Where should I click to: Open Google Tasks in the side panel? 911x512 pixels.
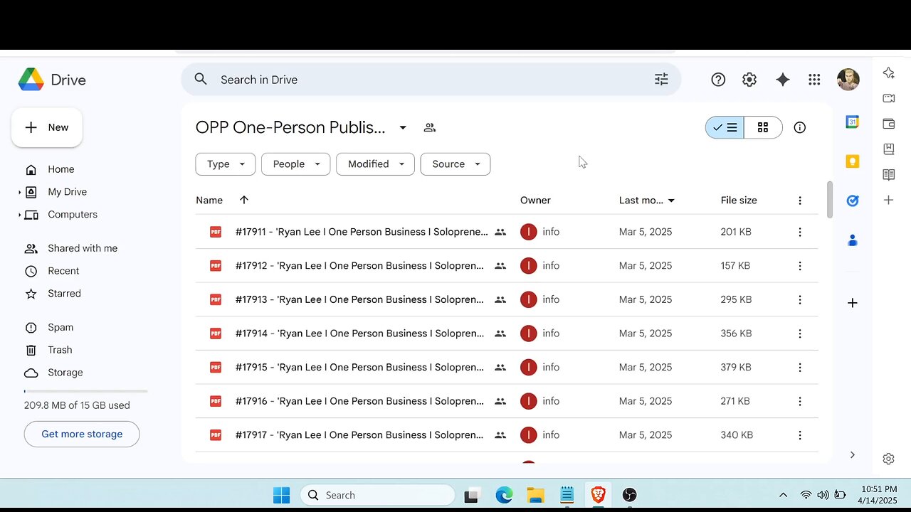[x=852, y=201]
